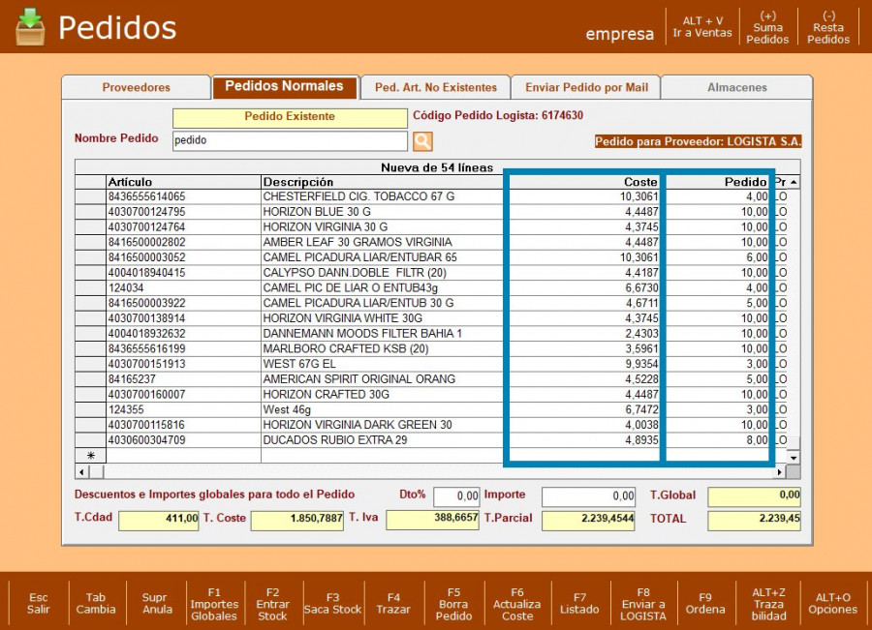Screen dimensions: 872x630
Task: Click the magnifier search icon beside Nombre Pedido
Action: [x=422, y=141]
